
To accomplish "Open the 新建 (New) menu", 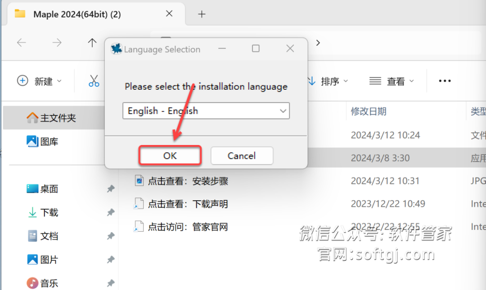I will click(39, 81).
